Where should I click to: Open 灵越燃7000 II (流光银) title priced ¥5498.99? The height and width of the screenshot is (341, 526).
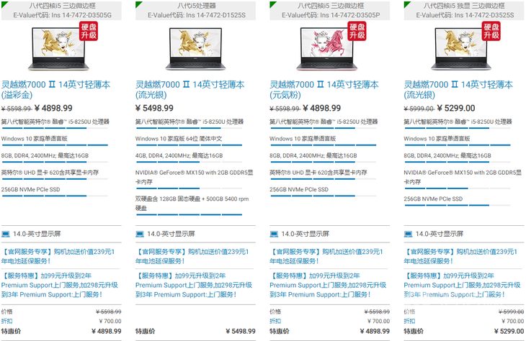click(190, 89)
